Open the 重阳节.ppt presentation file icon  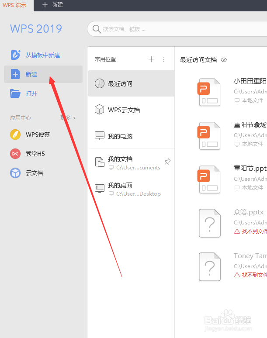(x=209, y=179)
